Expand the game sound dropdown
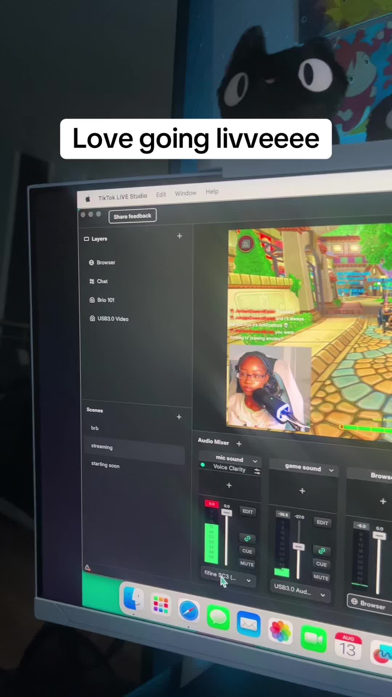 (x=331, y=470)
